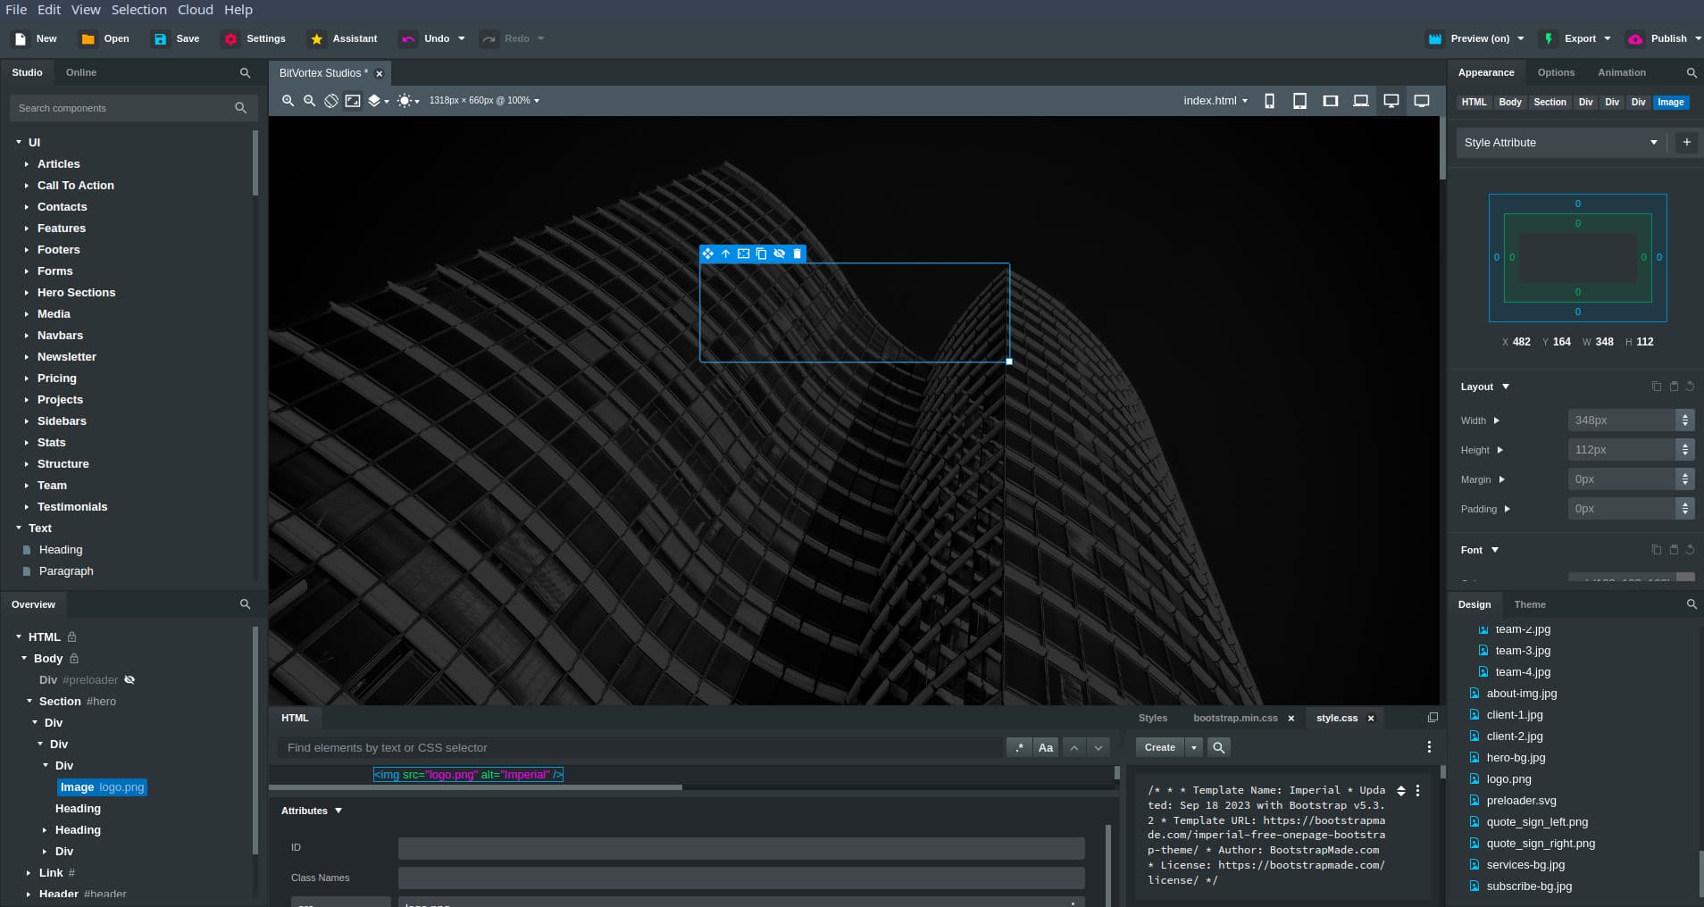The width and height of the screenshot is (1704, 907).
Task: Save the design
Action: pos(176,38)
